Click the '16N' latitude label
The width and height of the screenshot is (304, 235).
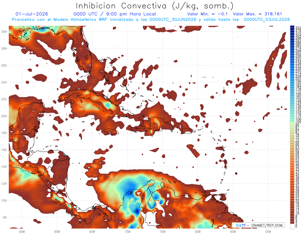click(x=4, y=150)
